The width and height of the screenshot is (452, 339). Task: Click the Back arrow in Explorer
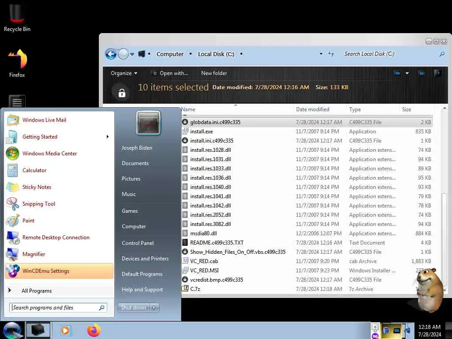tap(111, 54)
